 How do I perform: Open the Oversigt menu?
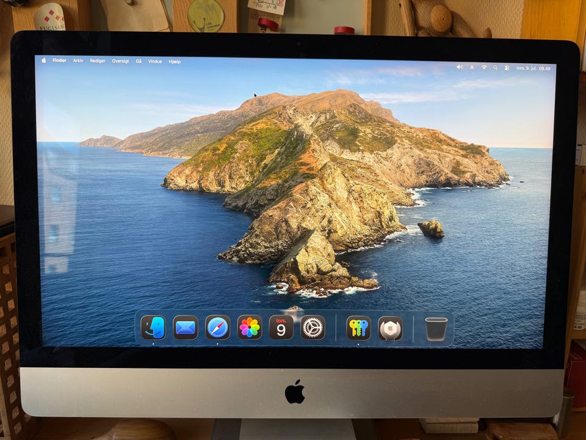(120, 61)
